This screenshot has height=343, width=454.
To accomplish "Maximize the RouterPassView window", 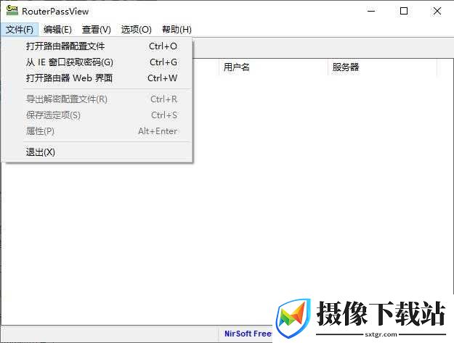I will tap(404, 11).
